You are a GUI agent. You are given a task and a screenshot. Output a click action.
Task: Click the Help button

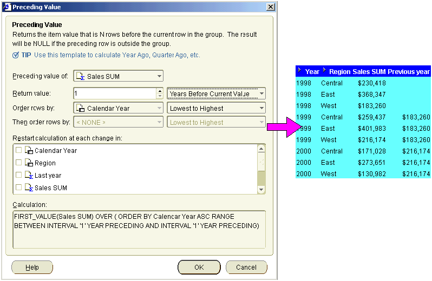pyautogui.click(x=32, y=267)
